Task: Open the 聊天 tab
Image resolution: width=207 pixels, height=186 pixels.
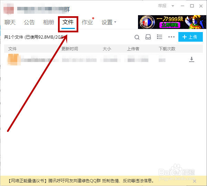Action: click(10, 22)
